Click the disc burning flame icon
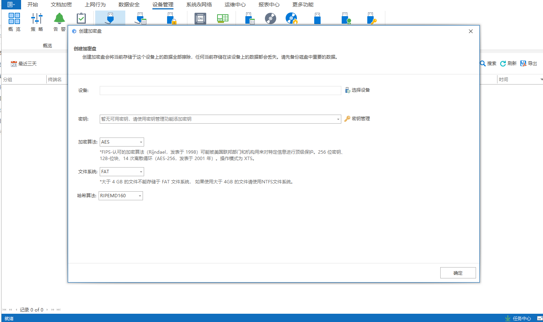This screenshot has height=322, width=543. point(291,18)
